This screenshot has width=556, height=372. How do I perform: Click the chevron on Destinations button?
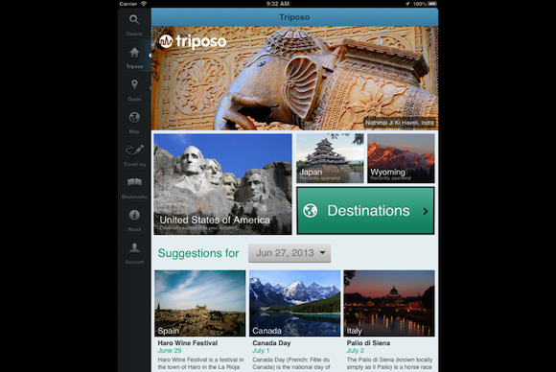pyautogui.click(x=426, y=211)
